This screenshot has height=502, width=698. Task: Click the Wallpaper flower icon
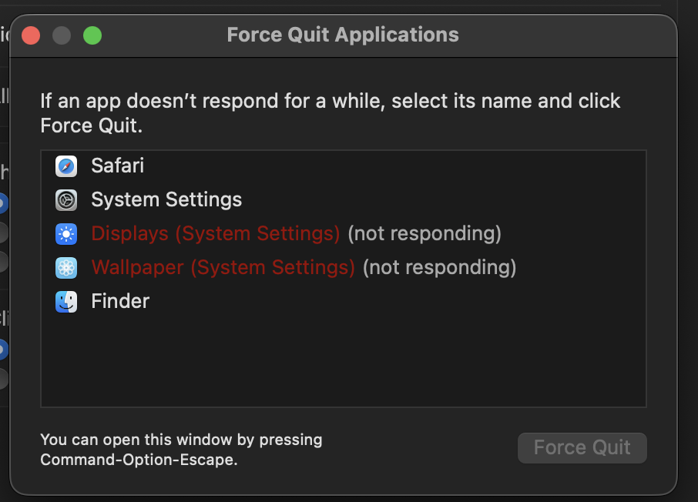66,267
